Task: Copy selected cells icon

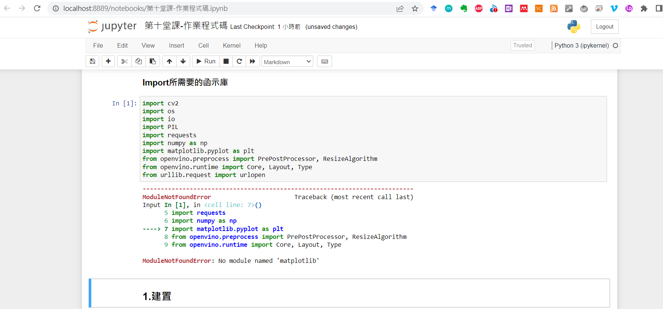Action: click(139, 61)
